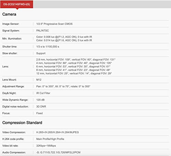Click the Video Compression H.265+ value
This screenshot has width=171, height=156.
coord(57,132)
